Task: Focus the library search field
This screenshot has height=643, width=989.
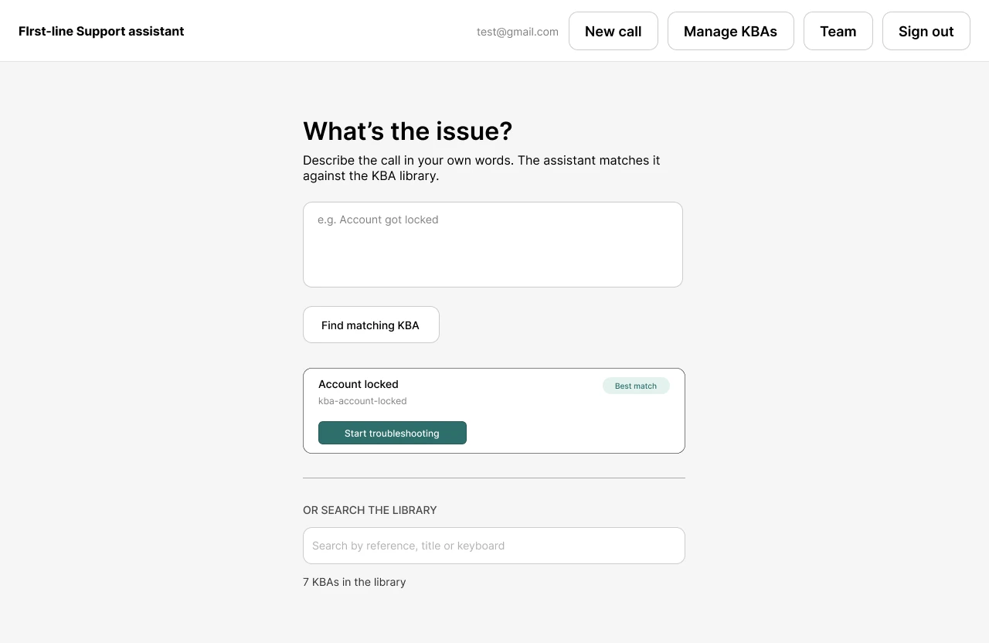Action: coord(494,546)
